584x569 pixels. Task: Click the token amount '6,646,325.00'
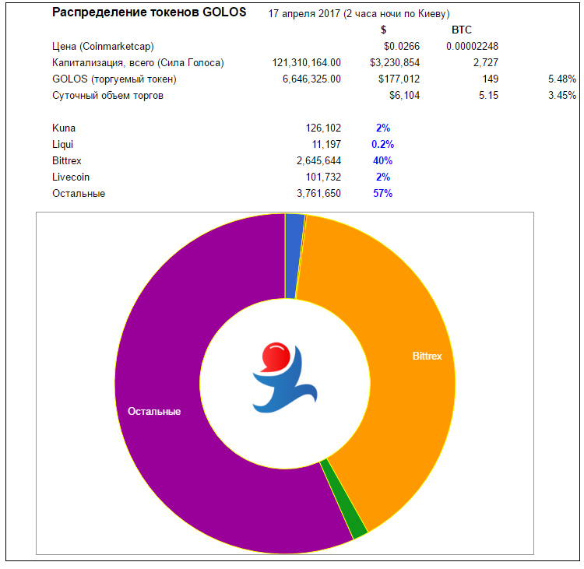click(x=311, y=79)
